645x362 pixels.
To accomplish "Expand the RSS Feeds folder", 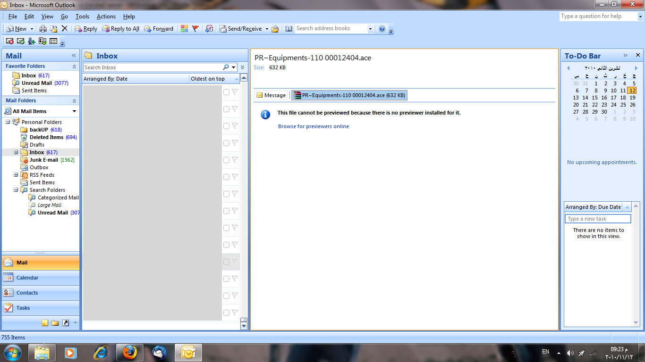I will pos(16,175).
